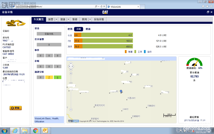Click the 设备关机 status bar
This screenshot has height=134, width=214.
pyautogui.click(x=49, y=34)
